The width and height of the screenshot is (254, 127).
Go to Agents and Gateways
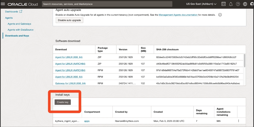click(19, 24)
